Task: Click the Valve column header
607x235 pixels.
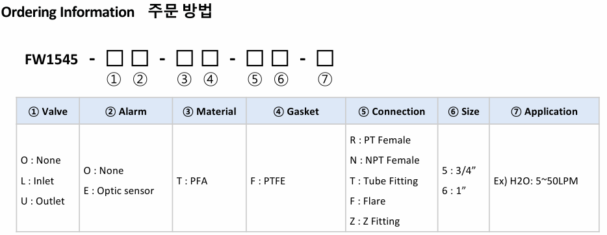Action: 48,111
